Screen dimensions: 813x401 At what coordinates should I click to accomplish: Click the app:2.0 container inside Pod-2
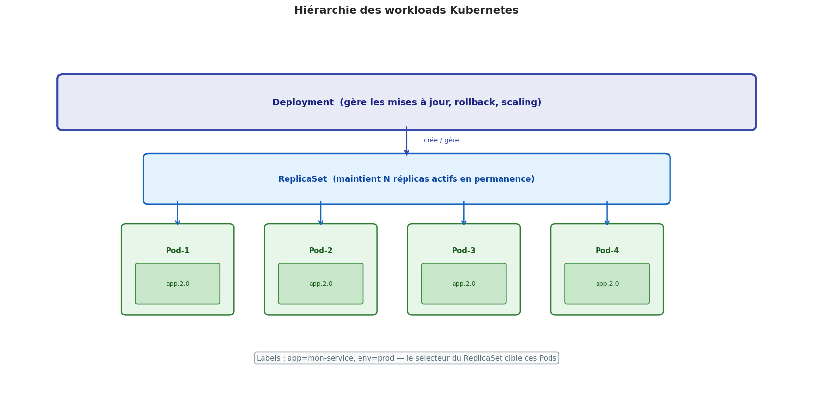pos(321,284)
